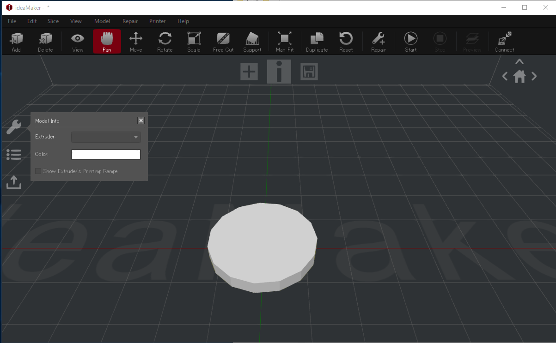The image size is (556, 343).
Task: Click the Max Fit icon
Action: tap(284, 42)
